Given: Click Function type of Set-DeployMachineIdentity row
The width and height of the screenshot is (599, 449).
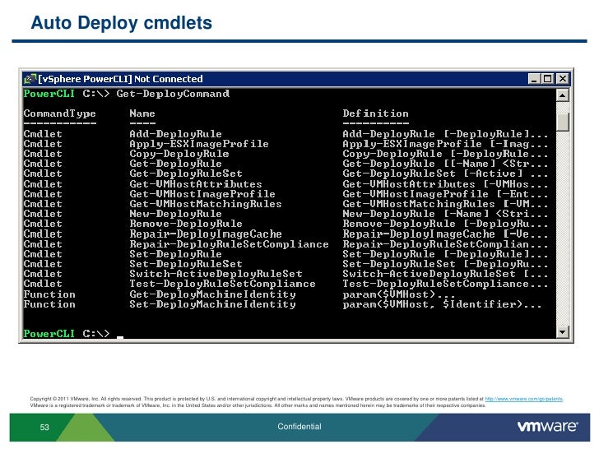Looking at the screenshot, I should pyautogui.click(x=49, y=304).
